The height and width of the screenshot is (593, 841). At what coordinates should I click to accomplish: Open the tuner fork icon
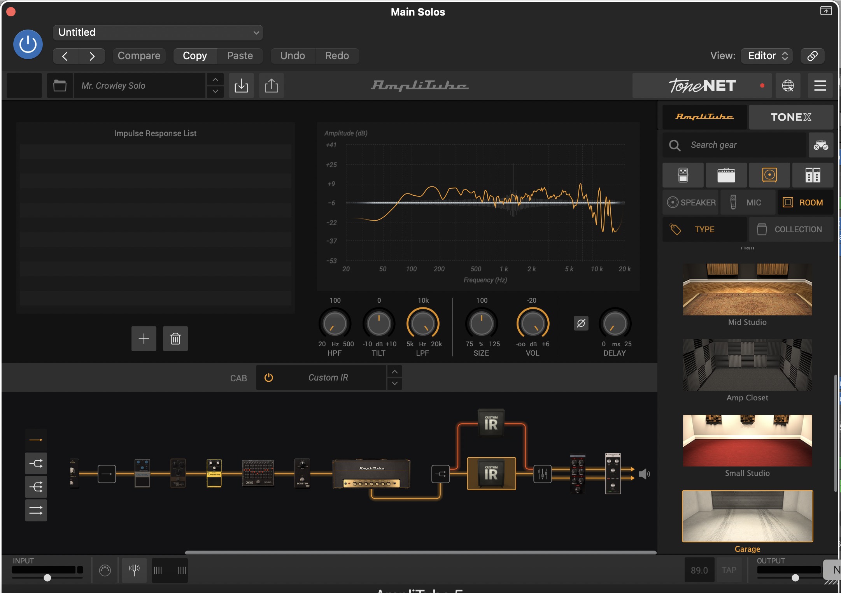(x=134, y=570)
